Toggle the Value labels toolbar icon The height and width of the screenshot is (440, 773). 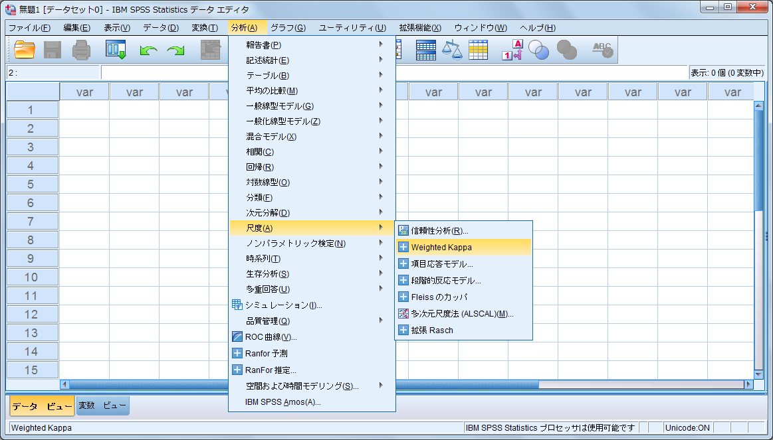click(512, 50)
